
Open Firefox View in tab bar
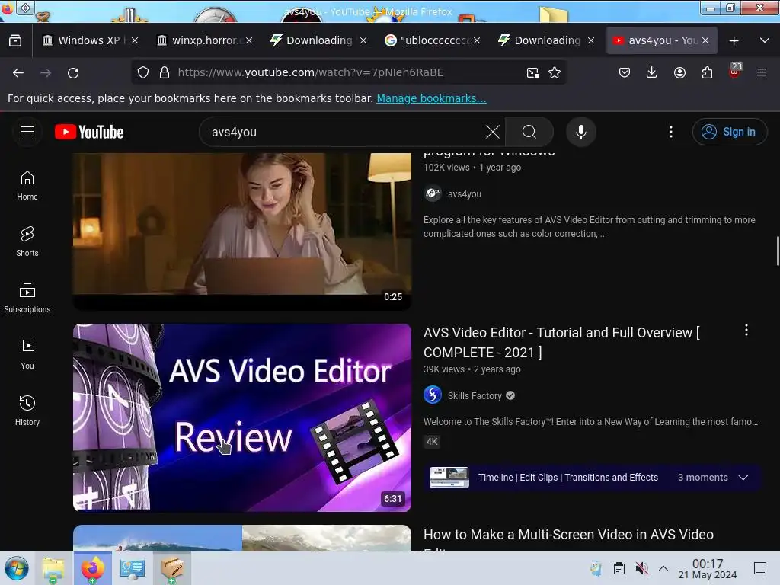[15, 41]
